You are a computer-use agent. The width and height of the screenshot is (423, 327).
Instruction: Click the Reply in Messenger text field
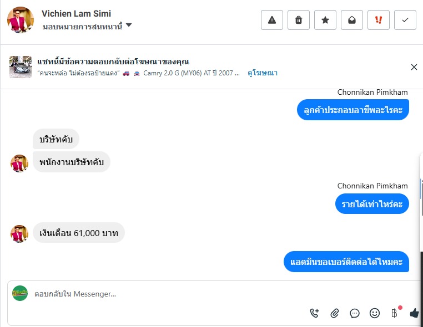tap(167, 294)
